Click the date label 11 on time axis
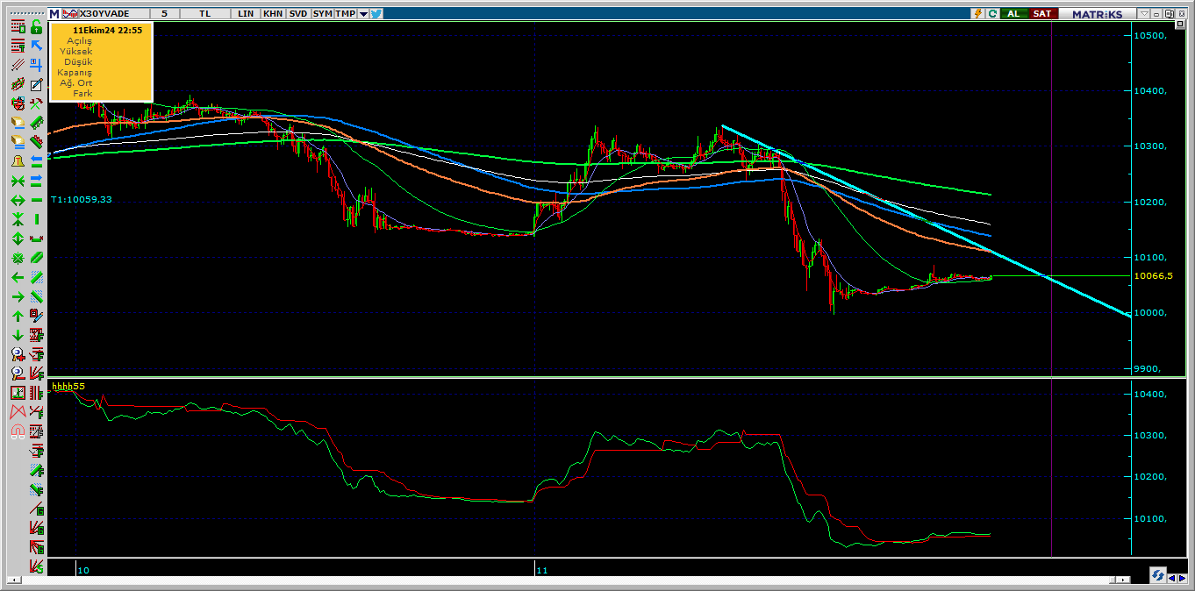Image resolution: width=1195 pixels, height=591 pixels. (x=541, y=571)
